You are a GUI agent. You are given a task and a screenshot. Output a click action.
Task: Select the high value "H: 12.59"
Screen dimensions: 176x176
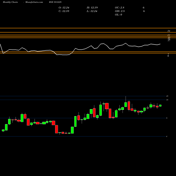point(92,8)
